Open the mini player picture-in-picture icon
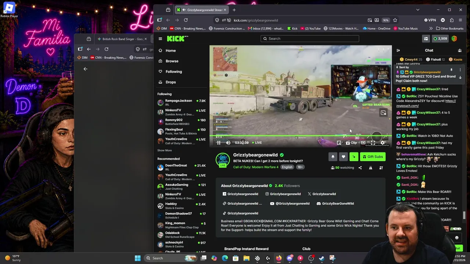 (339, 143)
